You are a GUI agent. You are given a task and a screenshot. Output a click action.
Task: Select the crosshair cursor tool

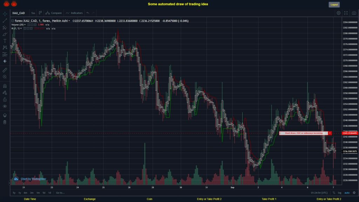5,14
